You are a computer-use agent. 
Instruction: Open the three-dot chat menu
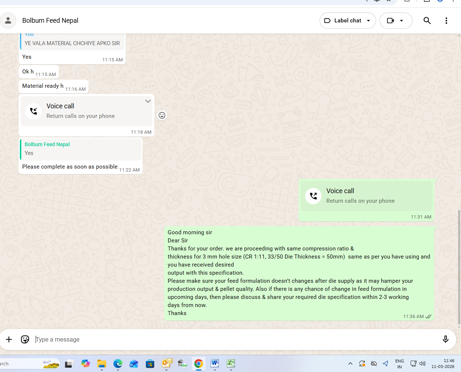[446, 21]
